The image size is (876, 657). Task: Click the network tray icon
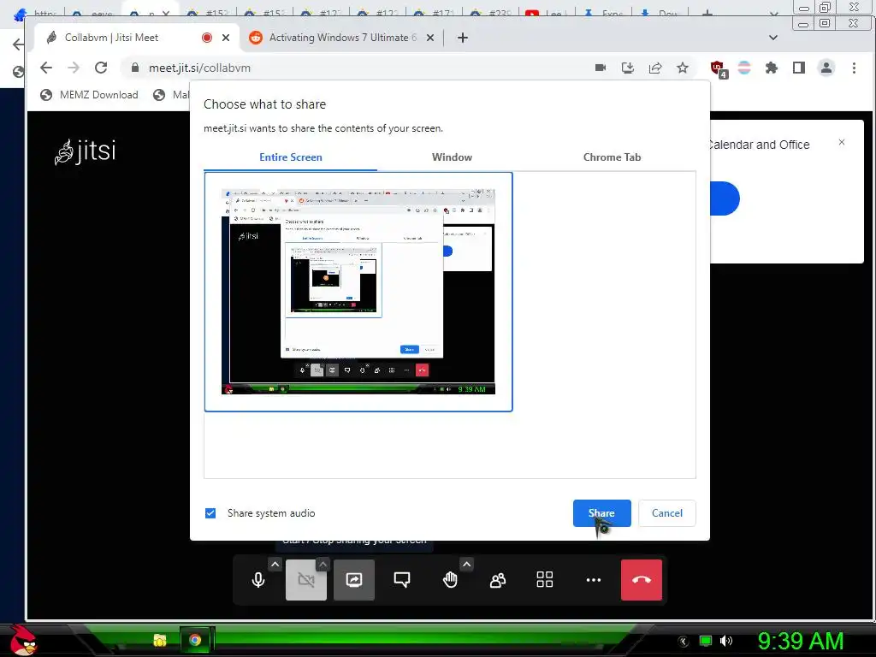(x=706, y=641)
